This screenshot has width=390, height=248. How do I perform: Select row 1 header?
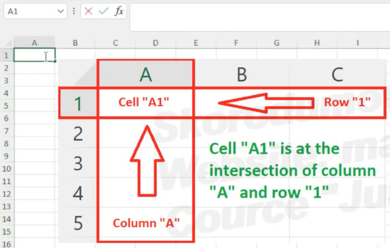click(7, 55)
